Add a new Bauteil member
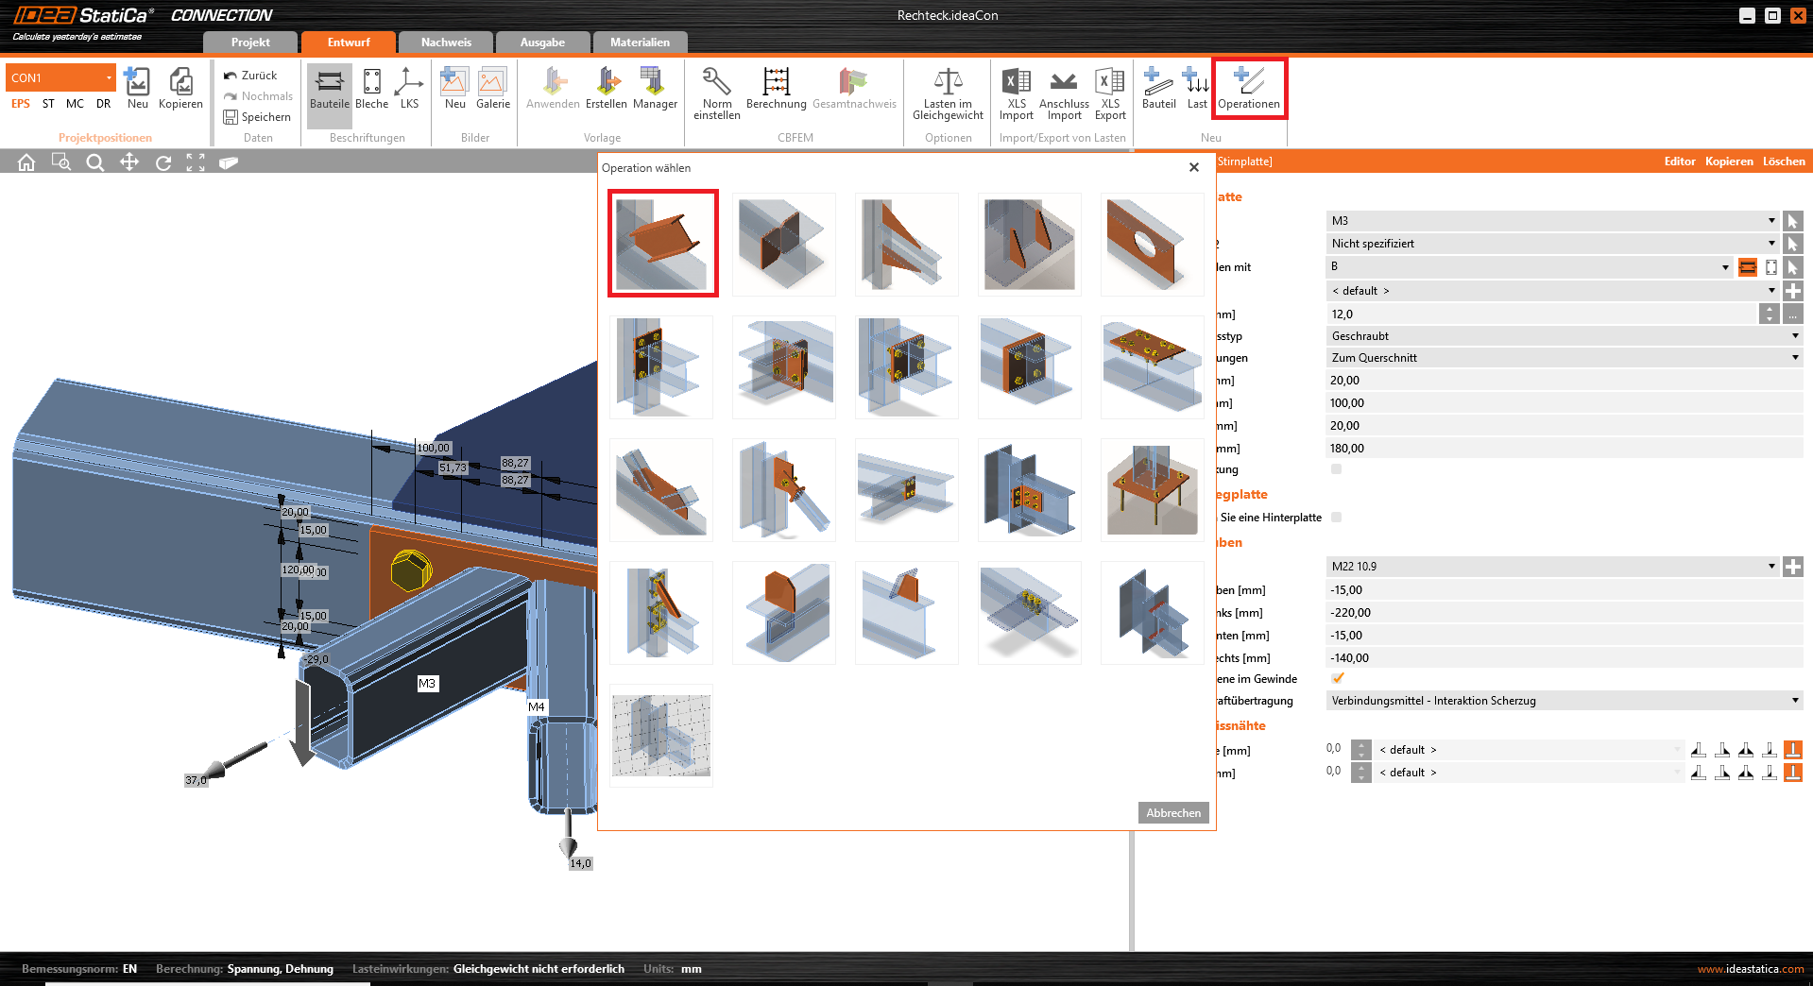This screenshot has height=986, width=1813. [x=1158, y=89]
